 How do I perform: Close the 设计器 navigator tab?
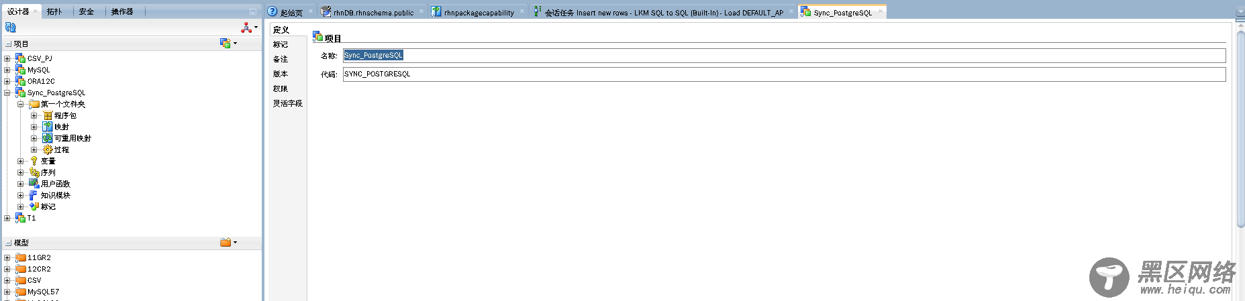(36, 11)
